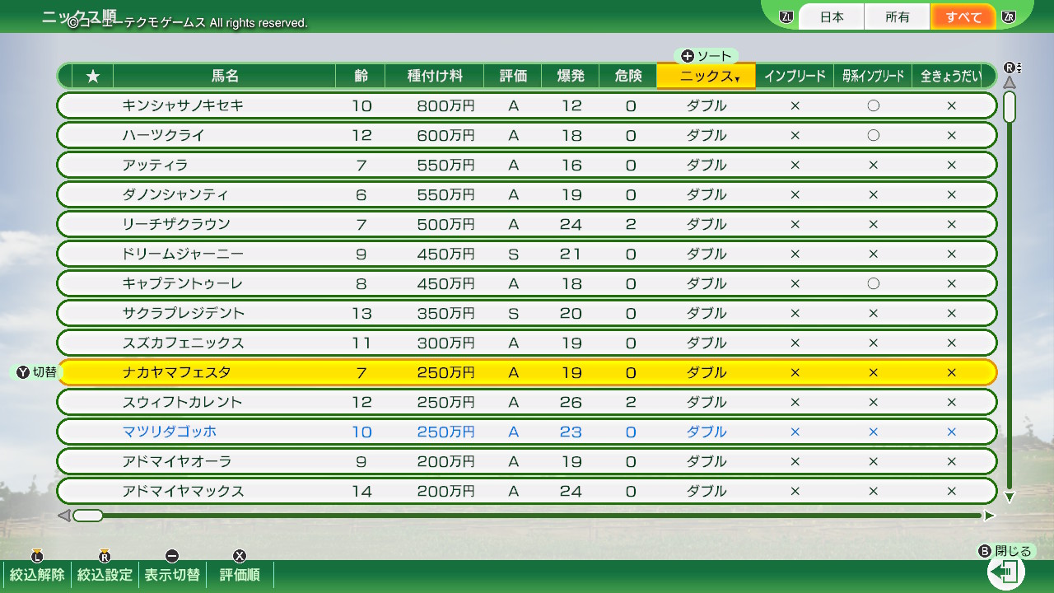1054x593 pixels.
Task: Click explosion value 26 for スウィフトカレント
Action: coord(571,402)
